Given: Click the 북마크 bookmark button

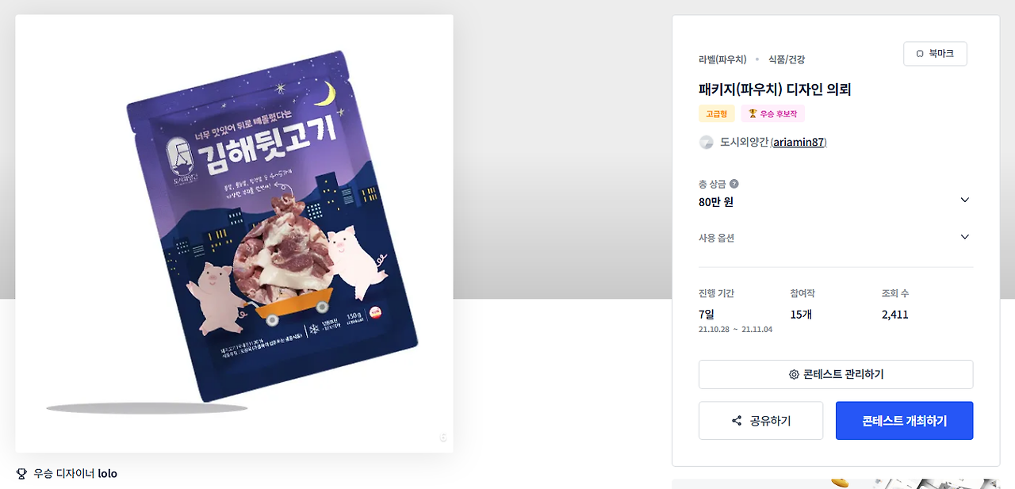Looking at the screenshot, I should pos(935,54).
